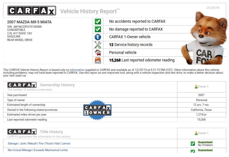Click 'Owned in the following states/provinces' label
Image resolution: width=229 pixels, height=157 pixels.
point(32,110)
